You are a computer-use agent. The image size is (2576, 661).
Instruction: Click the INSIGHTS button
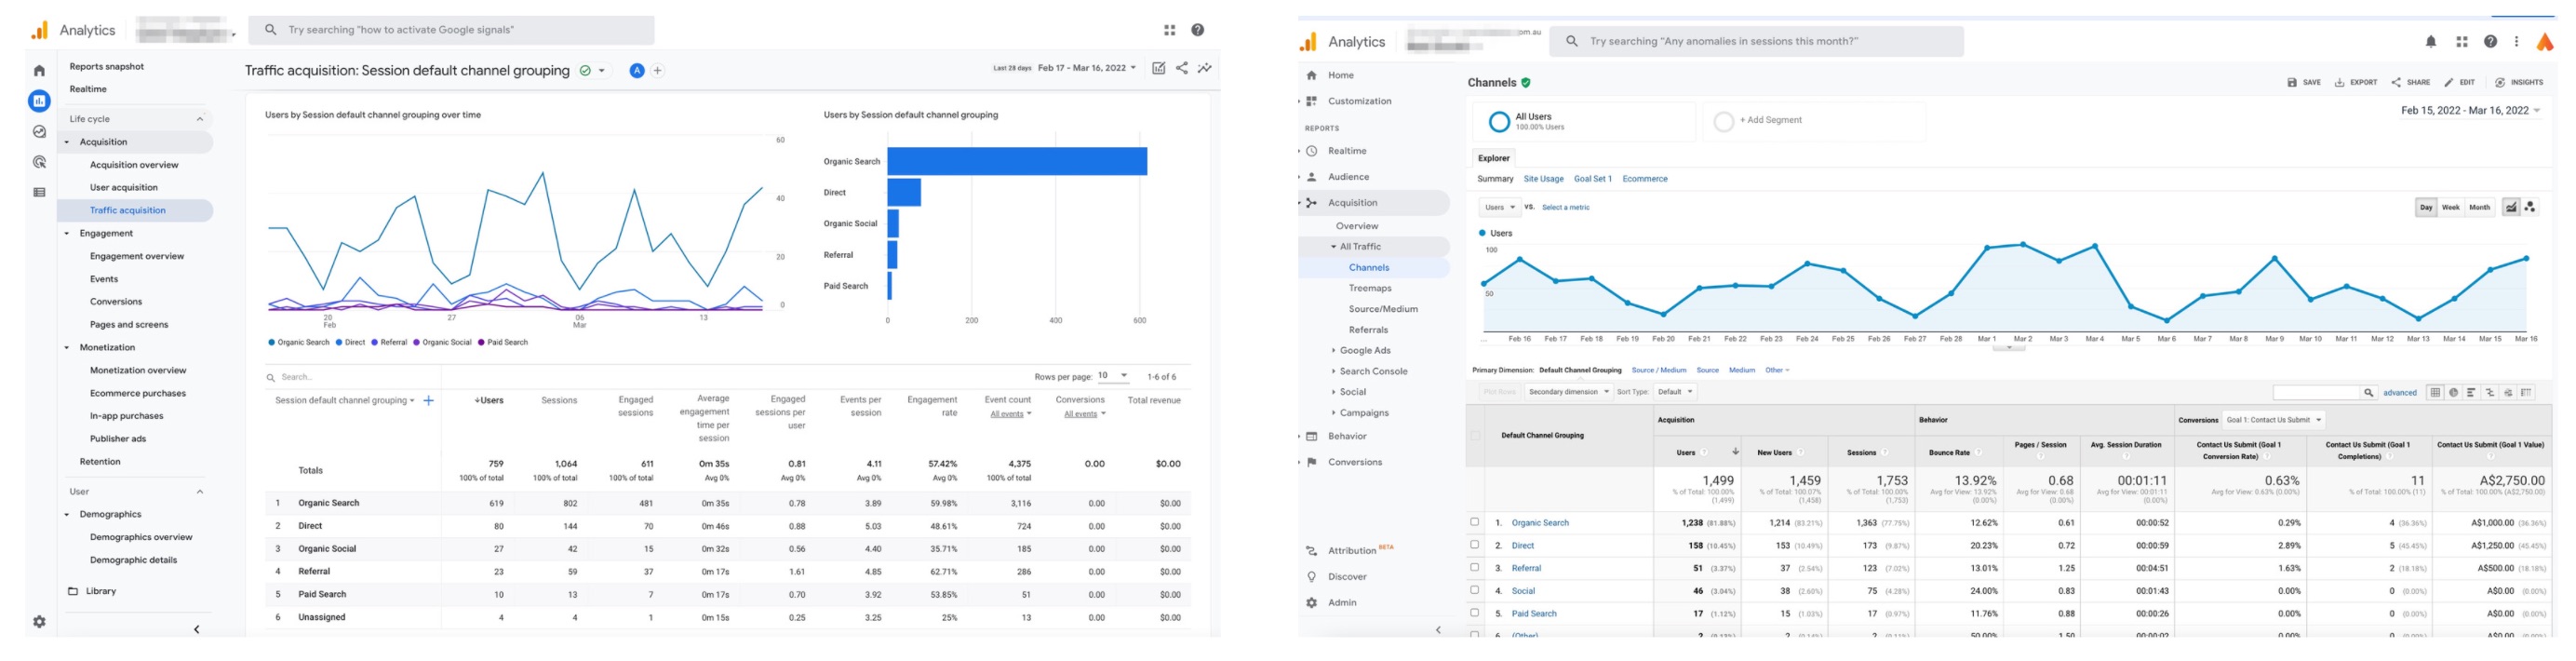click(x=2519, y=83)
